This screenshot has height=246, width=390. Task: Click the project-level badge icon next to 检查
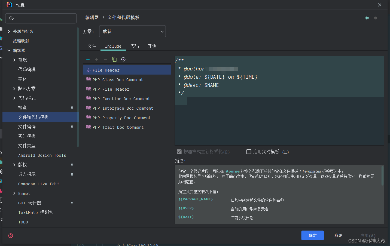(x=72, y=108)
